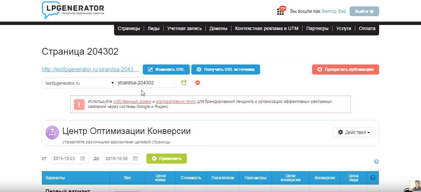The image size is (421, 192).
Task: Click the Conversion Optimization Center purple icon
Action: (x=52, y=133)
